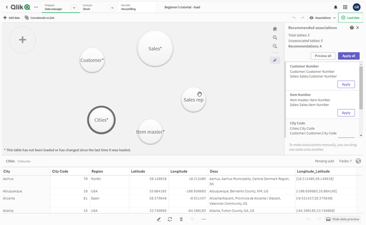Click the undo arrow in bottom bar

tap(309, 219)
